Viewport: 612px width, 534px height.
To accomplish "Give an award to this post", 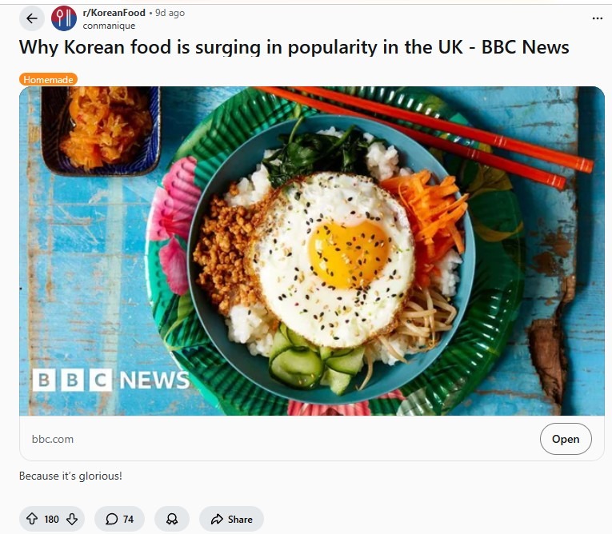I will point(172,519).
